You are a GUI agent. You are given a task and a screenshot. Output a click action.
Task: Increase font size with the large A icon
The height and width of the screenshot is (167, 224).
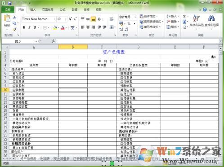tap(70, 19)
